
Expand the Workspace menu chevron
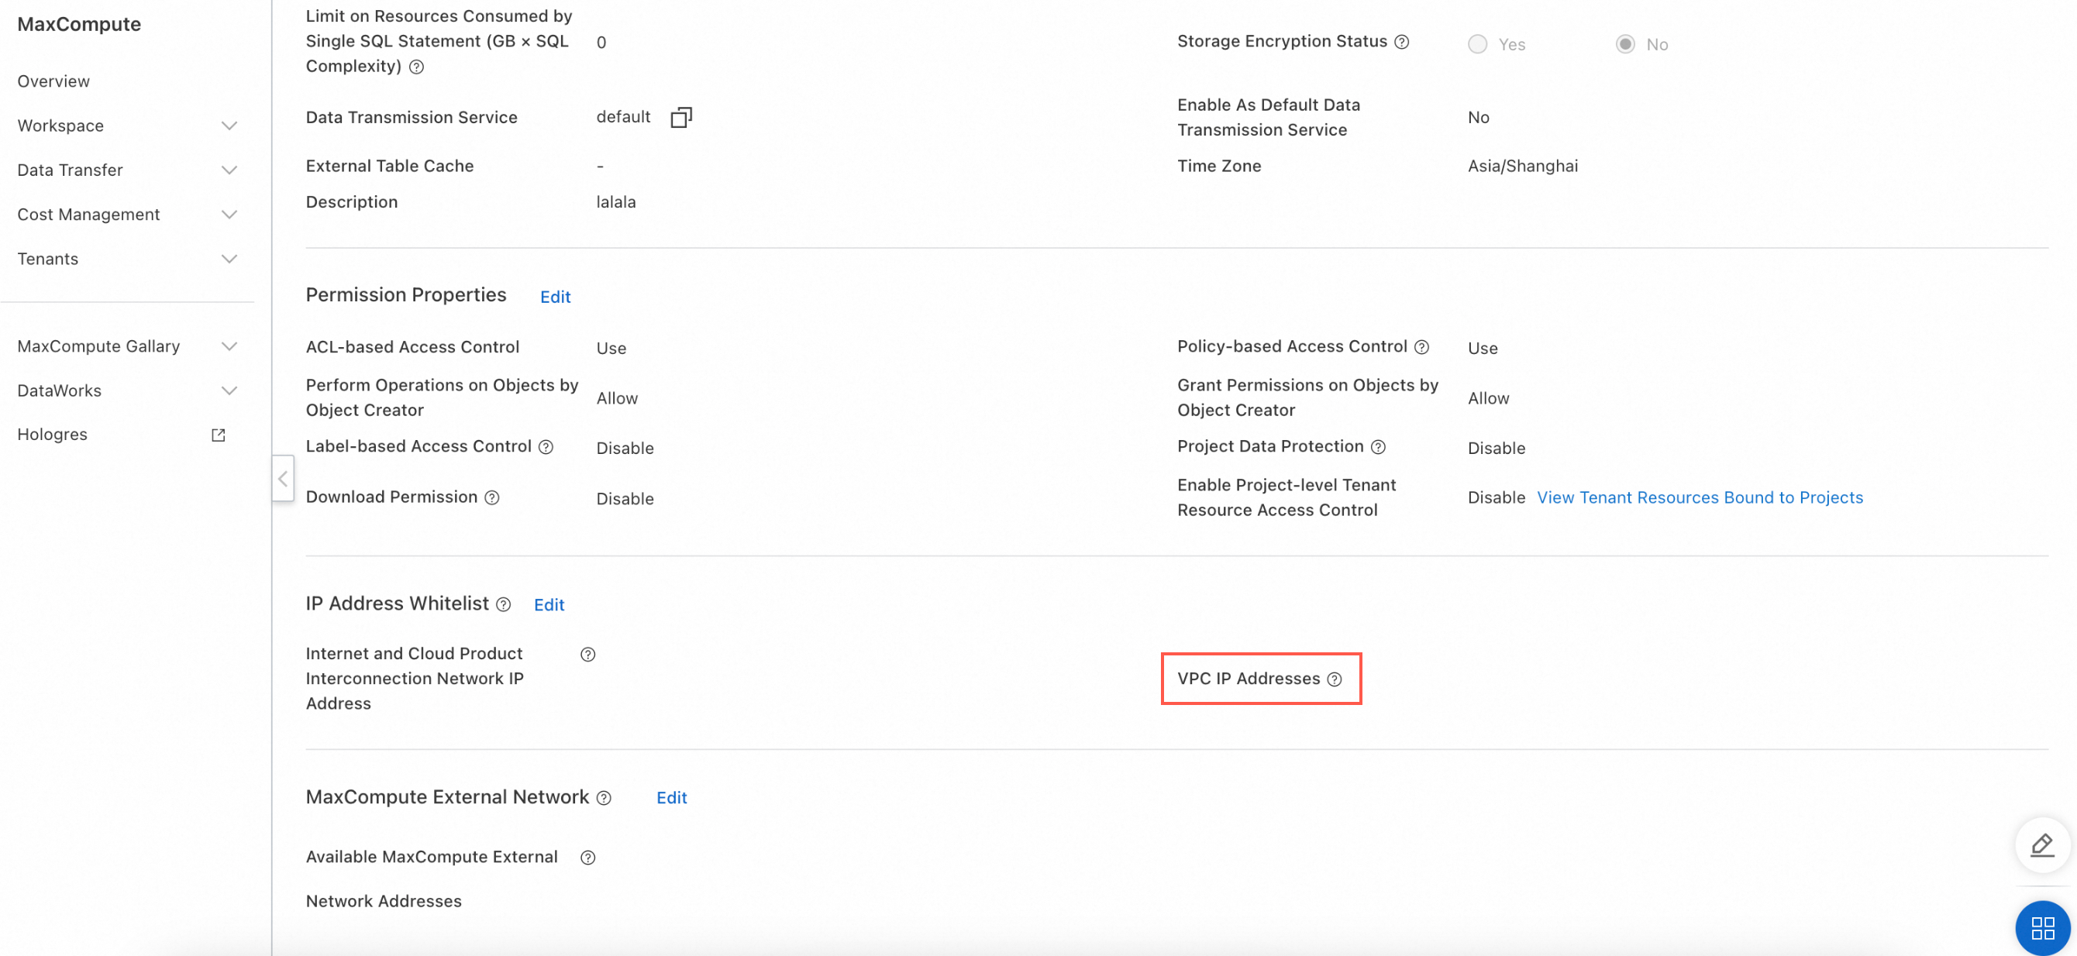pos(229,126)
